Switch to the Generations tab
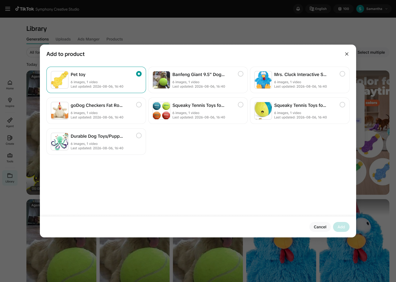The width and height of the screenshot is (396, 282). point(38,39)
